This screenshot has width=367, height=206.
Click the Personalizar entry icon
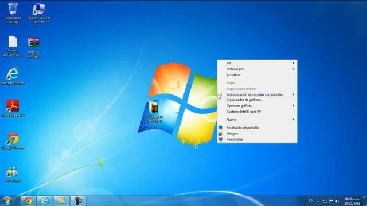(221, 140)
